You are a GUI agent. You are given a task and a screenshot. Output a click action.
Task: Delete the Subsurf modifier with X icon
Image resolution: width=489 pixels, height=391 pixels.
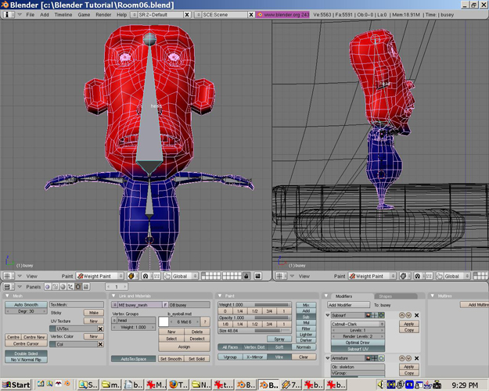pos(416,315)
